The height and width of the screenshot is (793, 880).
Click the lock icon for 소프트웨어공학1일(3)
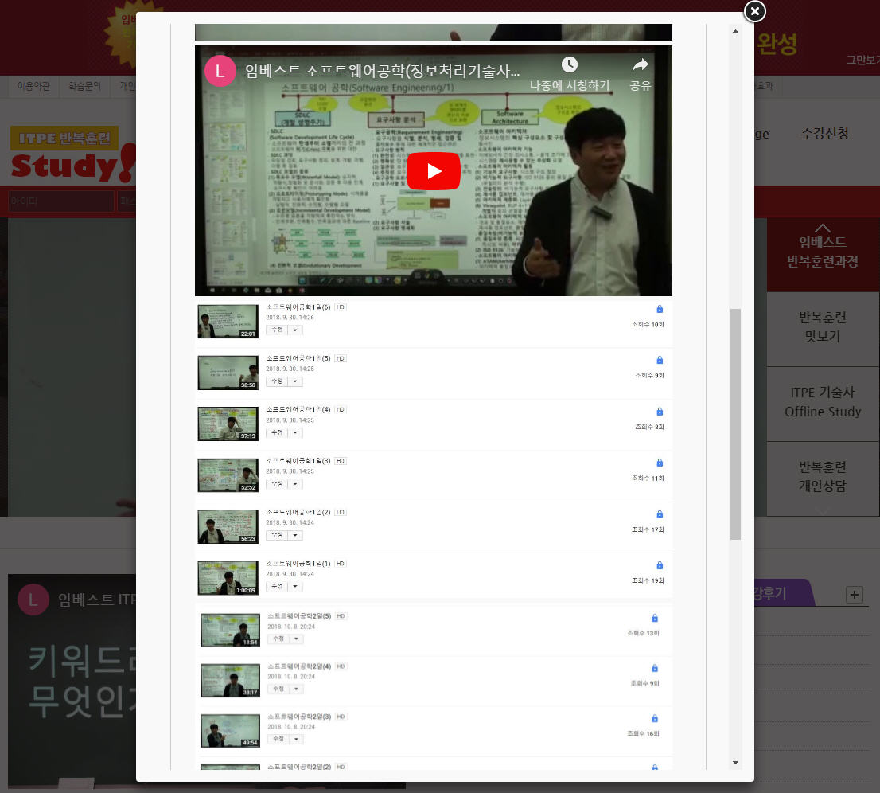click(x=660, y=463)
